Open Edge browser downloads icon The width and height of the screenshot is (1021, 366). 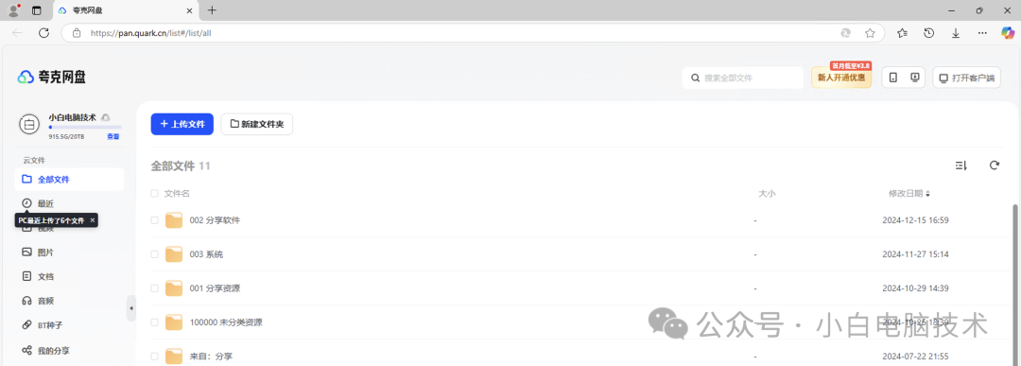(x=956, y=32)
